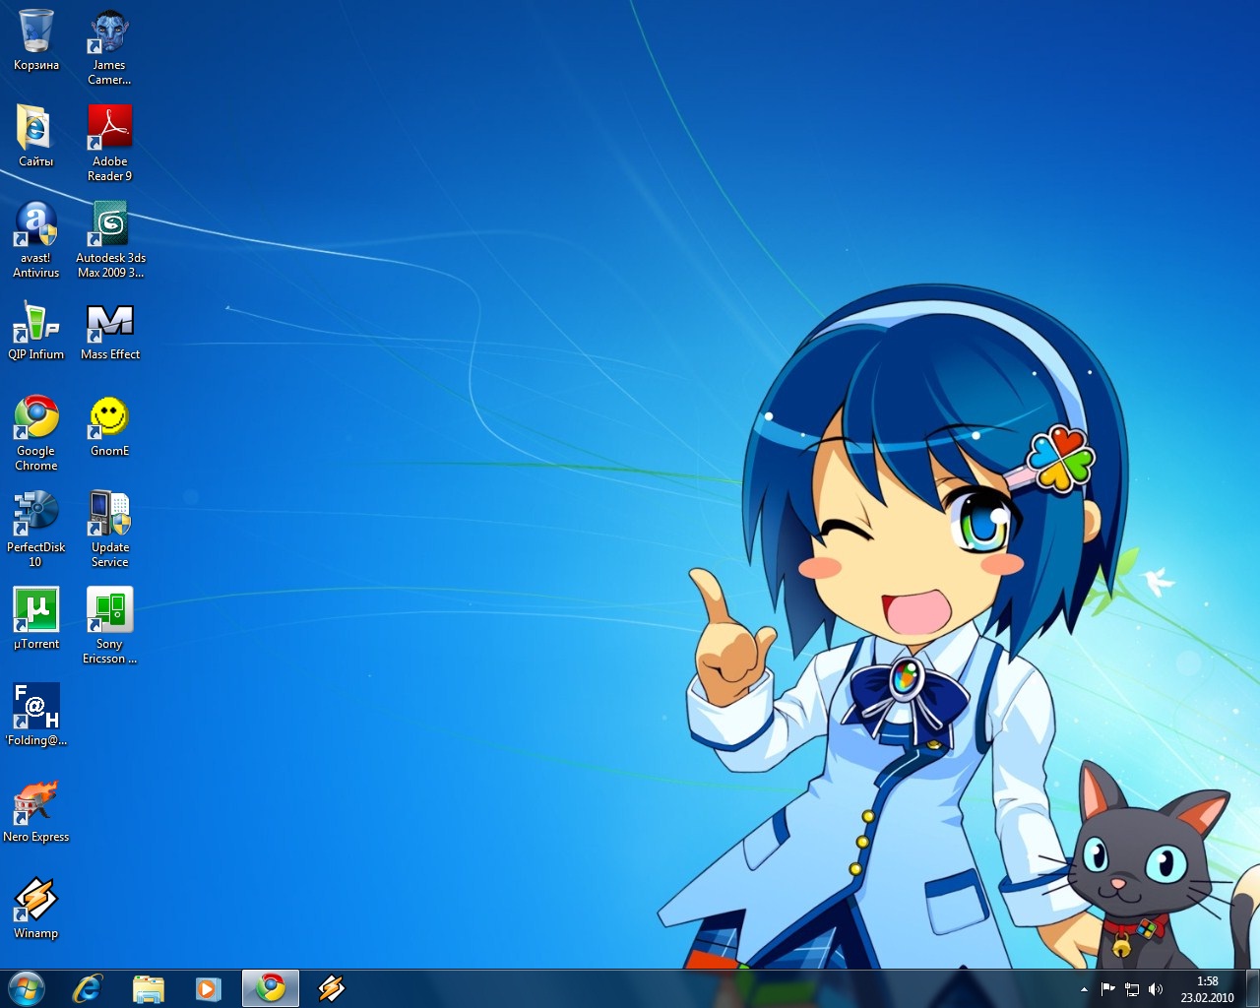This screenshot has height=1008, width=1260.
Task: Show hidden system tray icons arrow
Action: coord(1084,989)
